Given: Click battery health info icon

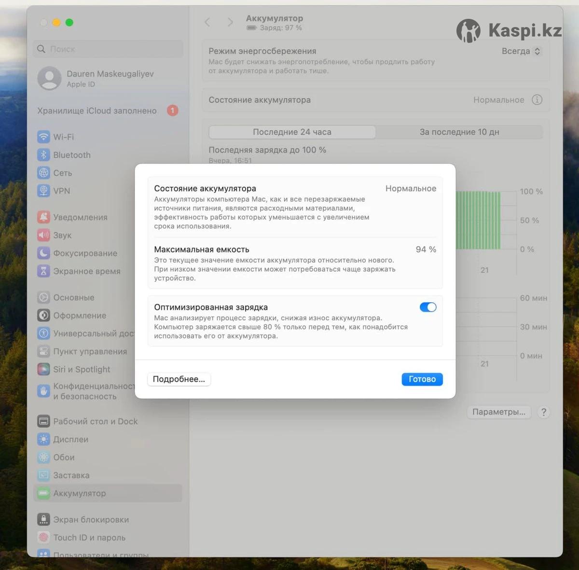Looking at the screenshot, I should coord(537,100).
